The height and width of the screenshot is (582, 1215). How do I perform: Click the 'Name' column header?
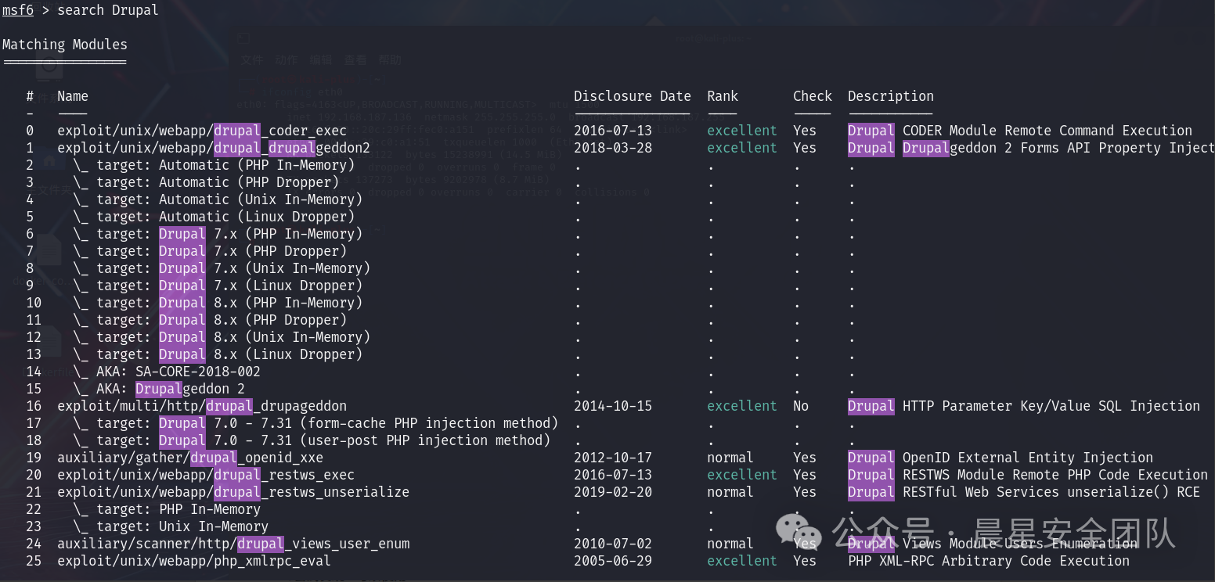[x=73, y=96]
